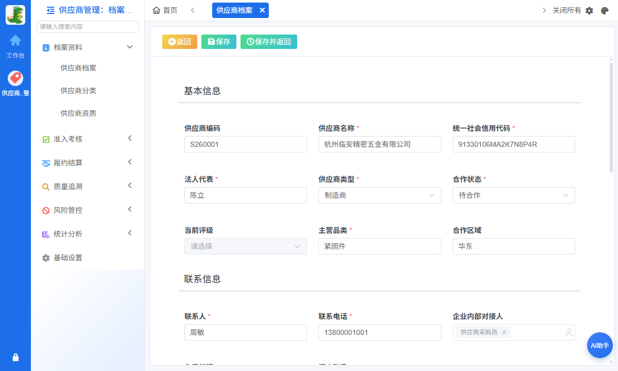Collapse the sidebar menu icon beside 供应商管理
This screenshot has width=618, height=371.
point(50,10)
